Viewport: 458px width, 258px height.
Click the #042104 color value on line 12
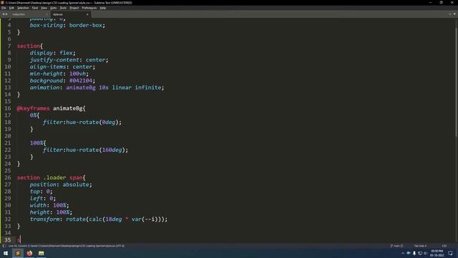pyautogui.click(x=81, y=81)
